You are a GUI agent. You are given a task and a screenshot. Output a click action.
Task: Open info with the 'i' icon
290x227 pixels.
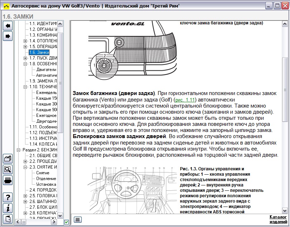(x=8, y=208)
